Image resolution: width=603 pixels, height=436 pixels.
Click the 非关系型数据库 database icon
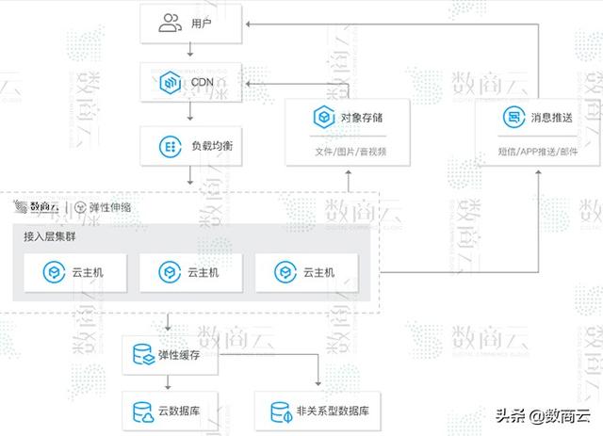tap(282, 412)
